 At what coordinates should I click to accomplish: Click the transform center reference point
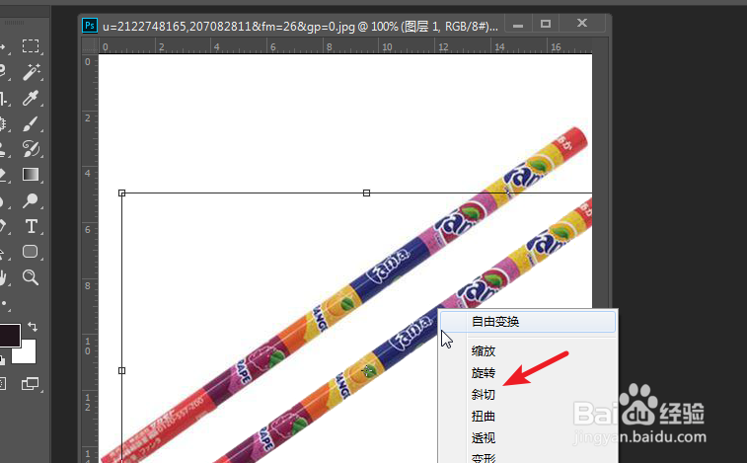tap(367, 370)
